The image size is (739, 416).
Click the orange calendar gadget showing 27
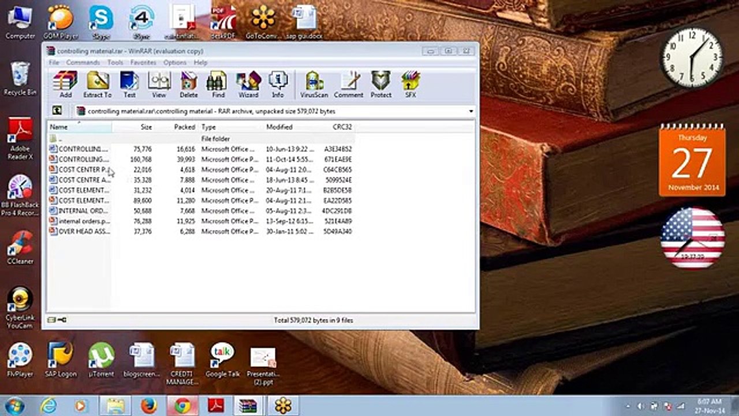click(692, 159)
